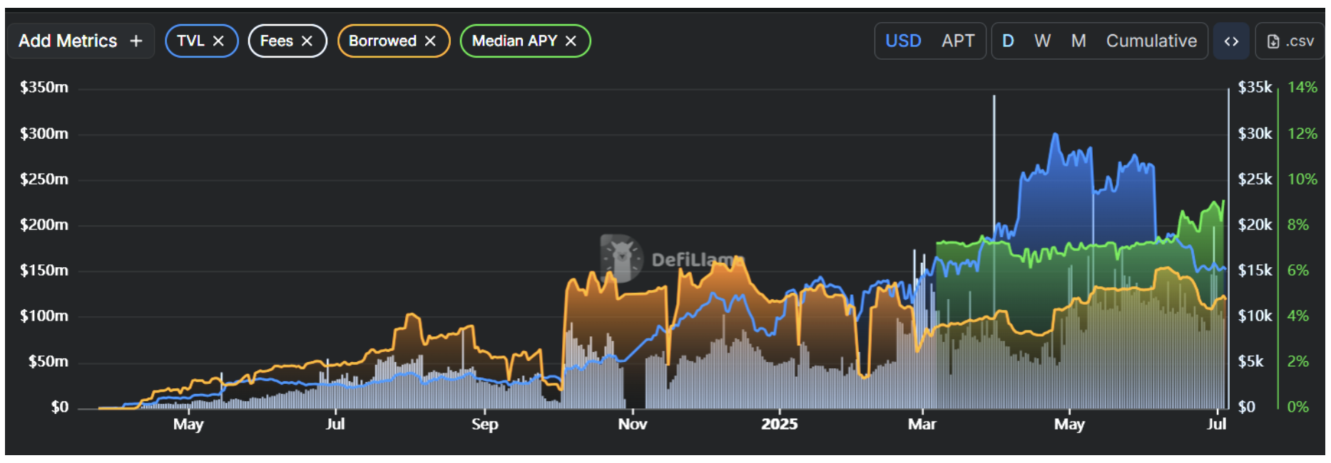Remove the TVL metric via its X
Screen dimensions: 1331x463
(x=219, y=41)
